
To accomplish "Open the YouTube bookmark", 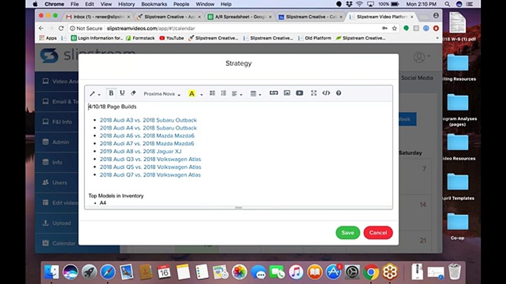I will click(172, 38).
